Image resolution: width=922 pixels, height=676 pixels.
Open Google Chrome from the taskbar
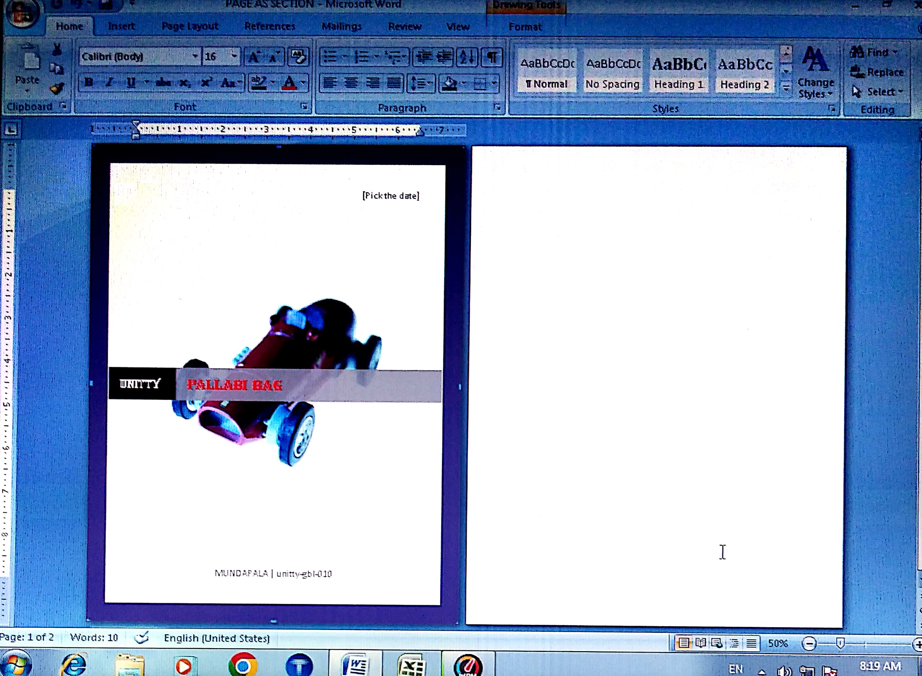tap(243, 665)
